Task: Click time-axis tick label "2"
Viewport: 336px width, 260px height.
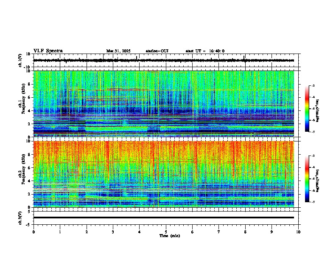Action: pyautogui.click(x=87, y=232)
